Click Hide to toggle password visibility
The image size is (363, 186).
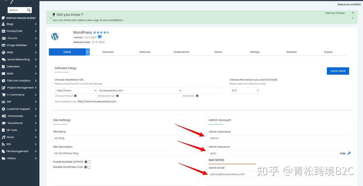(x=343, y=153)
